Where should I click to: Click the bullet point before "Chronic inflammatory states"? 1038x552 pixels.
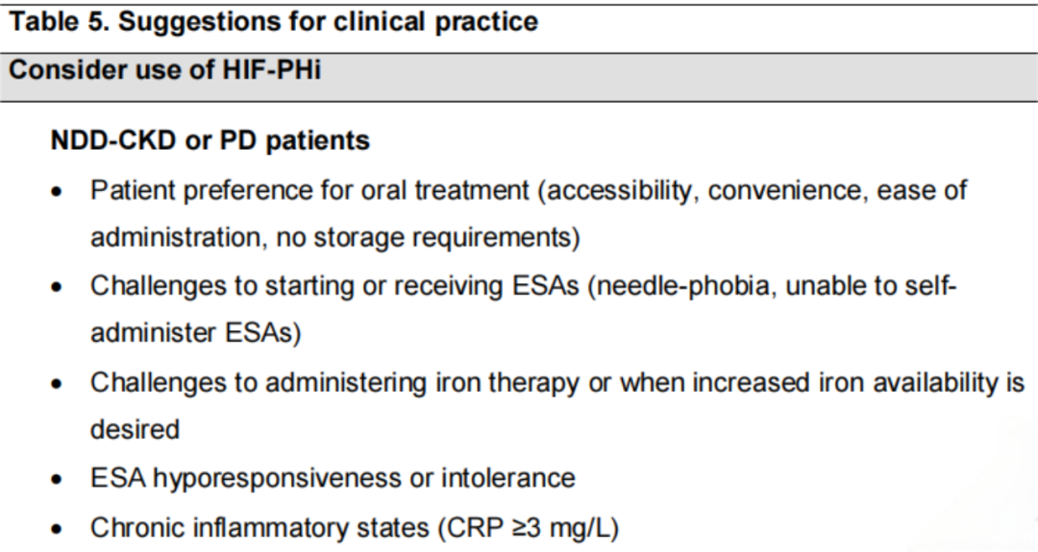[x=58, y=530]
